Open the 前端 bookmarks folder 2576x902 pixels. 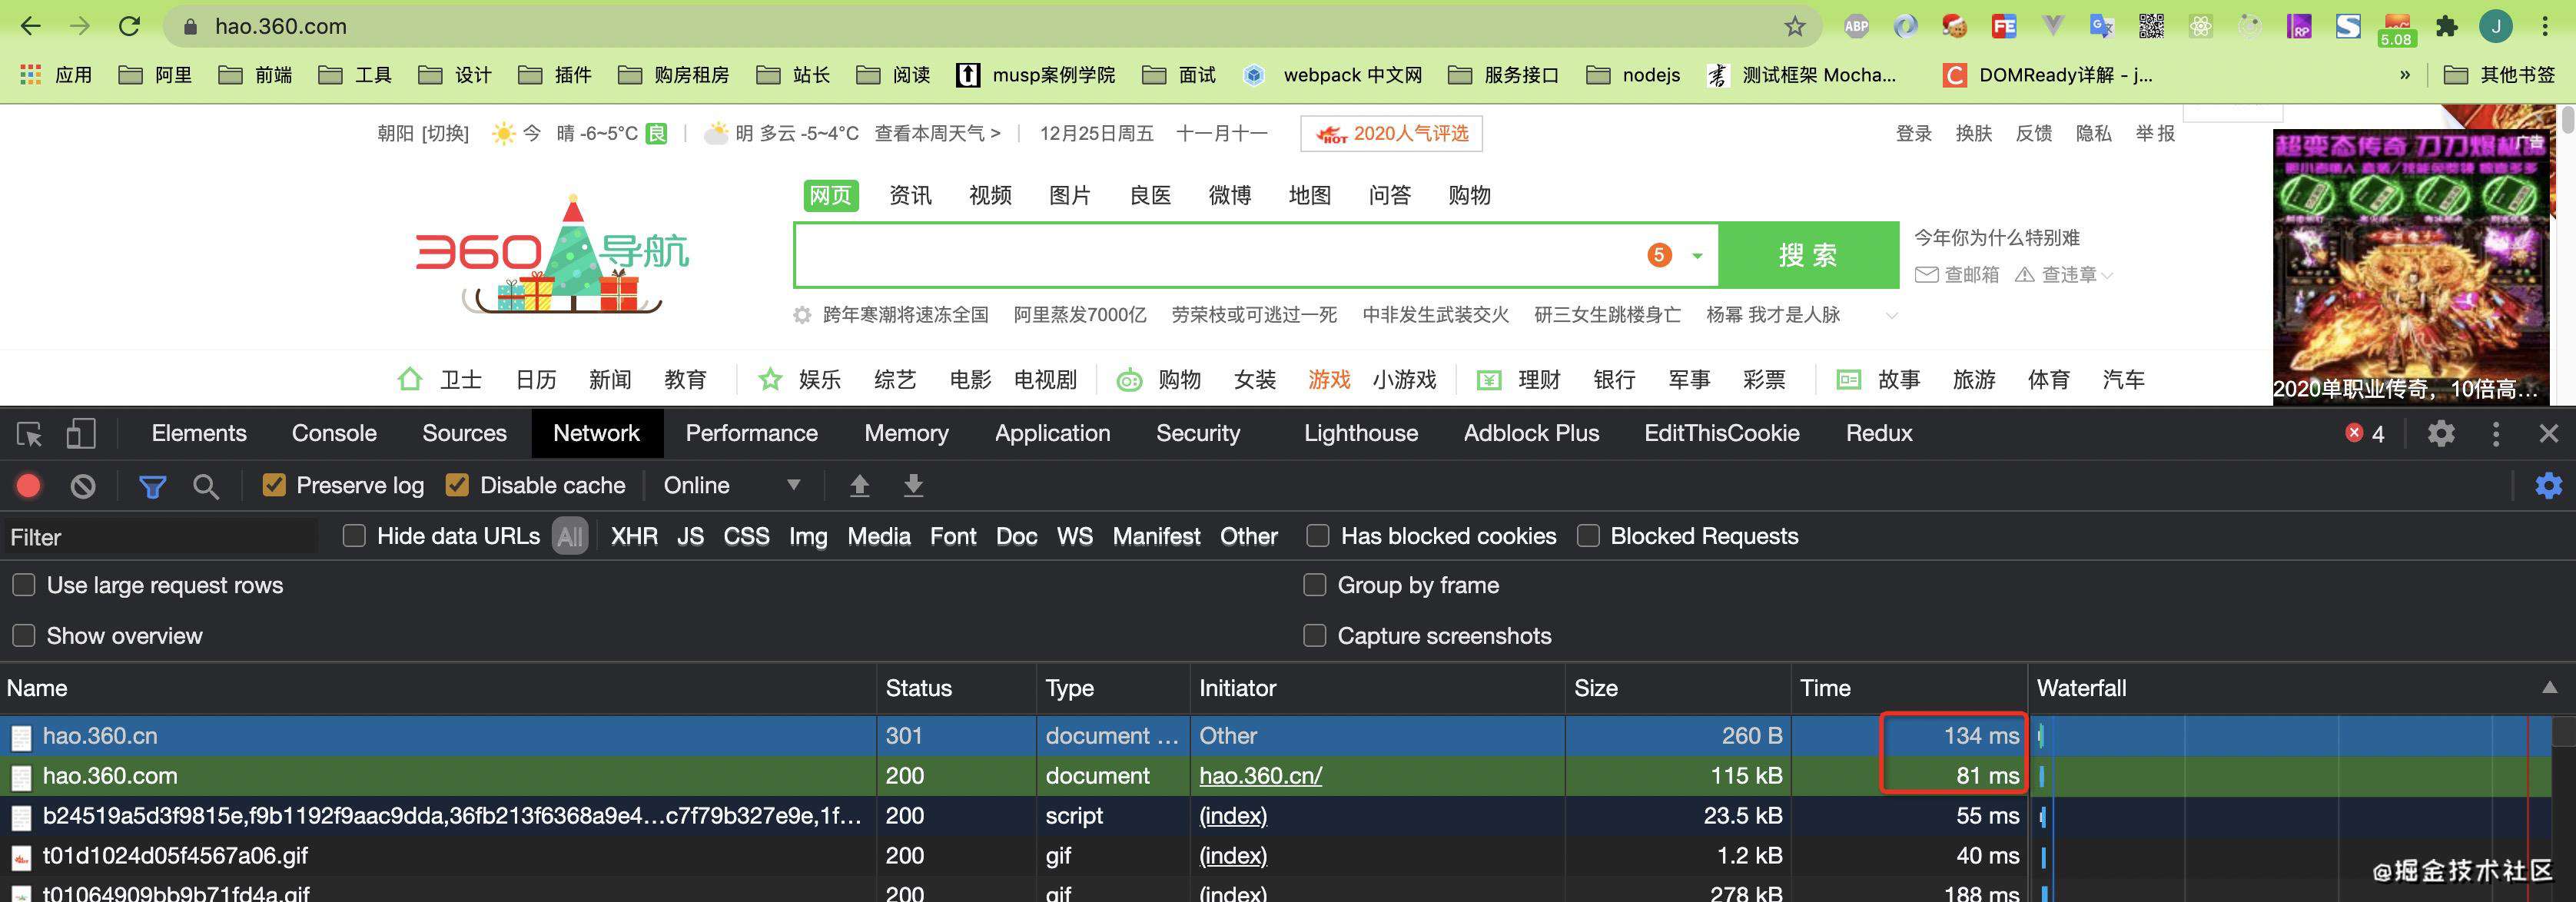(255, 75)
